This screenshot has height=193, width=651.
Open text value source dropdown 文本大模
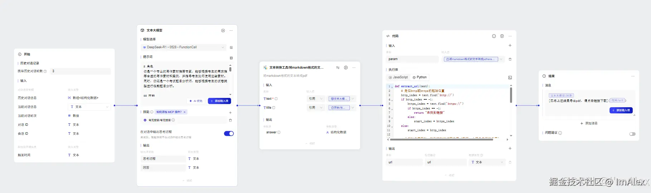click(342, 99)
